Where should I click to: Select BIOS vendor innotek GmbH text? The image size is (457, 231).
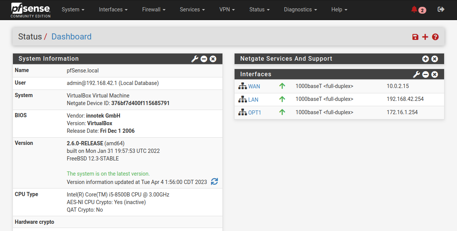[103, 116]
